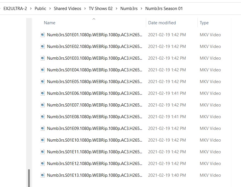The width and height of the screenshot is (241, 187).
Task: Navigate to EX2ULTRA-2 in the breadcrumb
Action: pos(15,9)
